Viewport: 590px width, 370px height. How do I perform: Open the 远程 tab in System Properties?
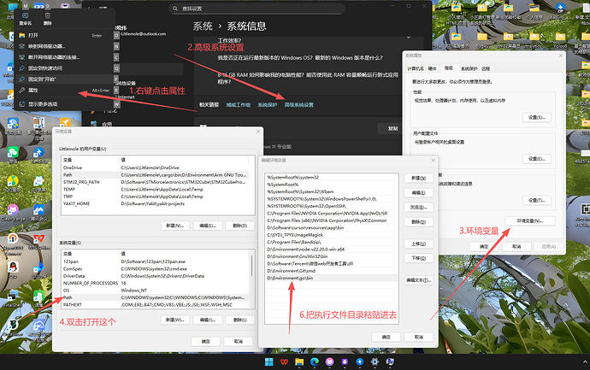point(486,67)
